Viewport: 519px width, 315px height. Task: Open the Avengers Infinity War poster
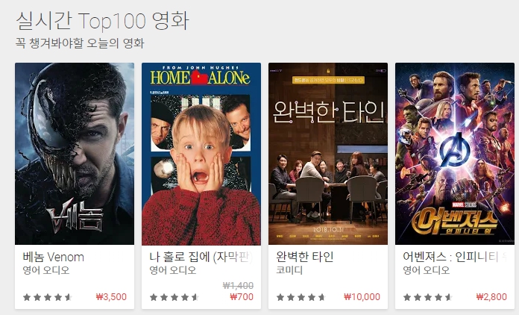coord(455,154)
